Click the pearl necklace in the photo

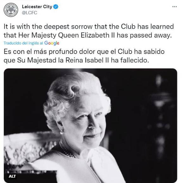pyautogui.click(x=66, y=149)
